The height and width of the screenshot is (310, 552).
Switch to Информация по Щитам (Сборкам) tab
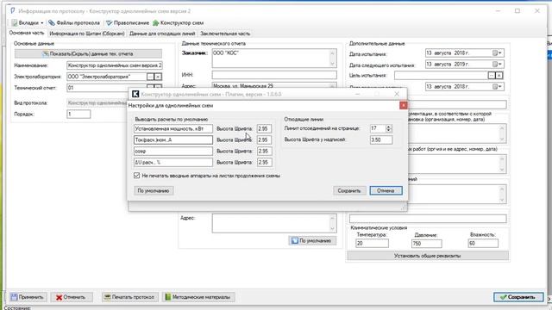(87, 34)
